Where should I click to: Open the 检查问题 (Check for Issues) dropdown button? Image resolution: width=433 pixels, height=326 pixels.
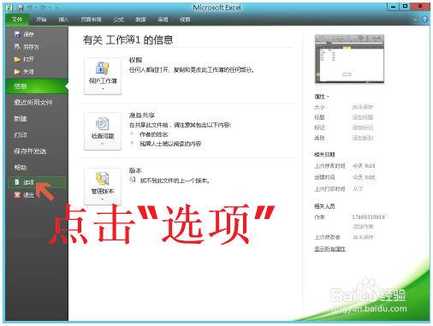(x=103, y=131)
